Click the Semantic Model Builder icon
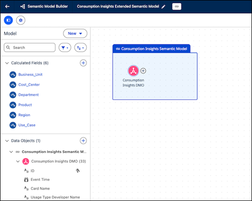 click(23, 7)
